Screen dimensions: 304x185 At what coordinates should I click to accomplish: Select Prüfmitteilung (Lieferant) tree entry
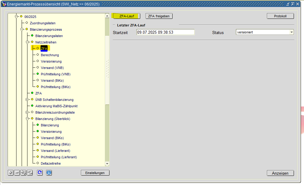point(59,157)
